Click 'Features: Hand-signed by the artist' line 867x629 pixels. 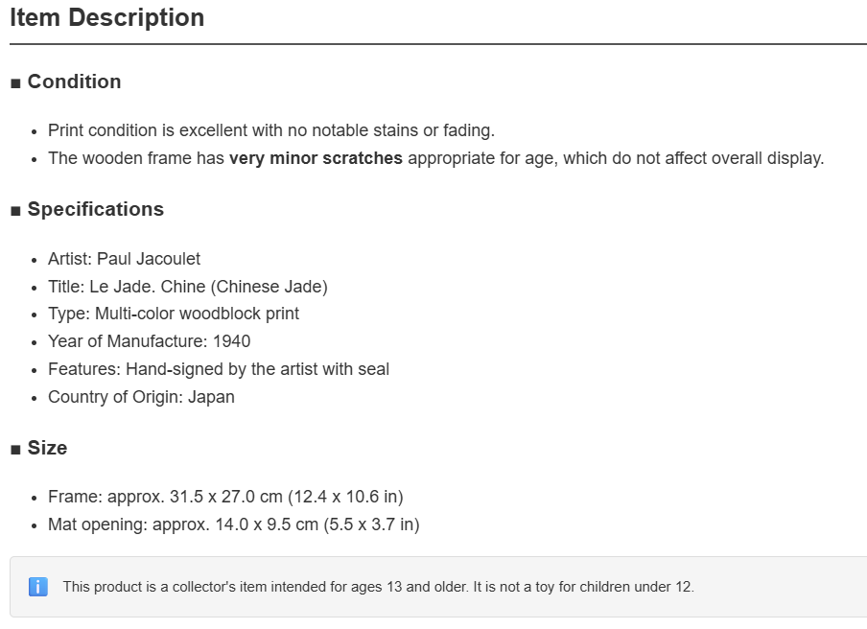click(219, 368)
